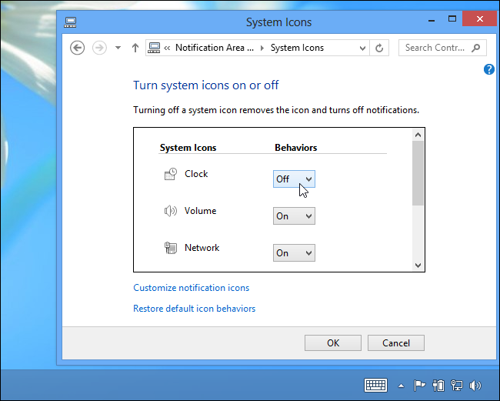Viewport: 500px width, 401px height.
Task: Click Customize notification icons link
Action: point(192,288)
